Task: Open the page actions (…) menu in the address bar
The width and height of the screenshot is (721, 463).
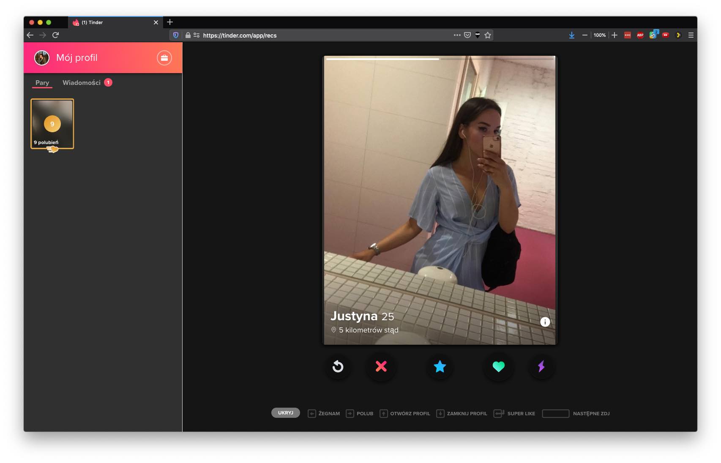Action: 457,35
